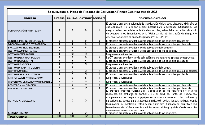Screen dimensions: 205x125
Task: Select the GESTION DE LA INFORMACION cell
Action: click(30, 57)
